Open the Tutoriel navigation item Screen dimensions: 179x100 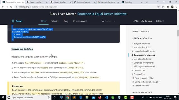[55, 21]
